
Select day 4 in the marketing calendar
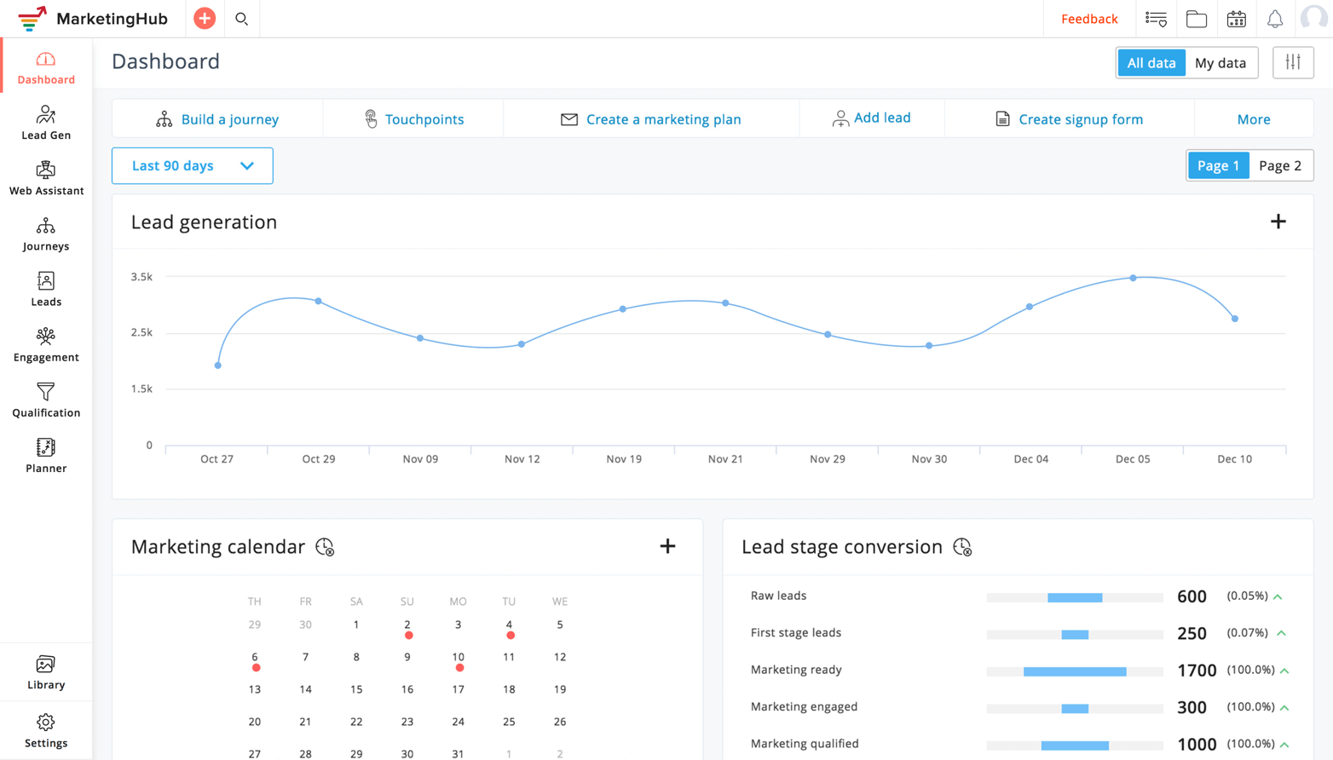click(x=509, y=625)
